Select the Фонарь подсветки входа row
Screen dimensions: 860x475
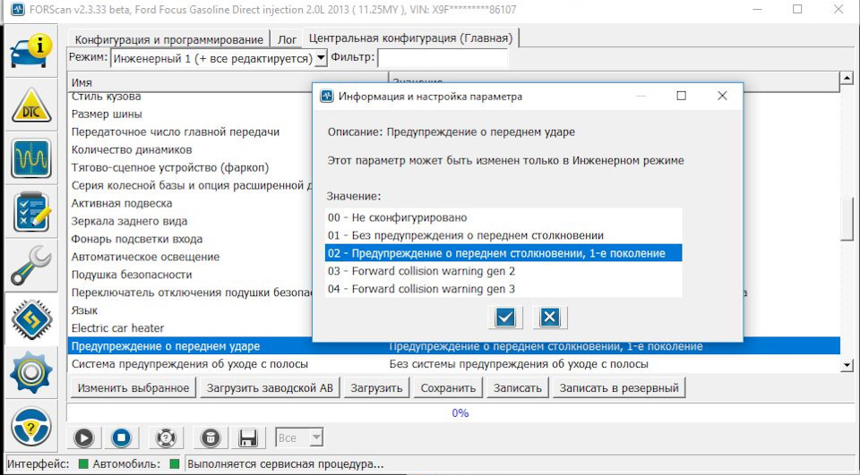(190, 239)
